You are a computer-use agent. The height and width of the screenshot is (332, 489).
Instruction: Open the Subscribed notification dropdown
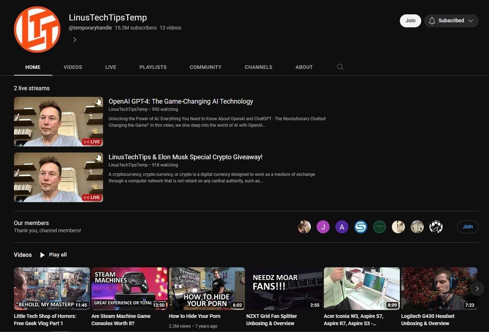tap(451, 21)
